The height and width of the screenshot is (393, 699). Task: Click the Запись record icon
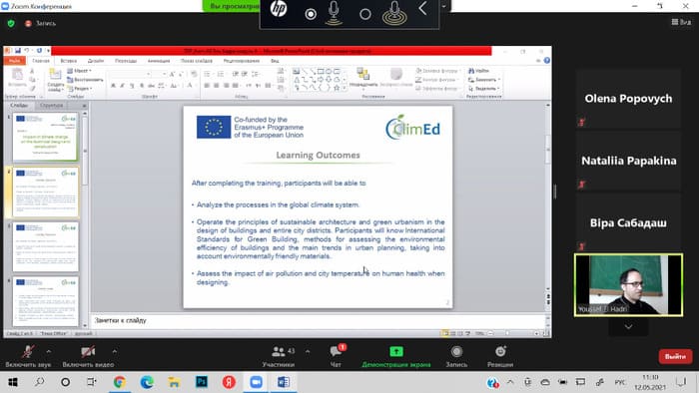click(456, 352)
